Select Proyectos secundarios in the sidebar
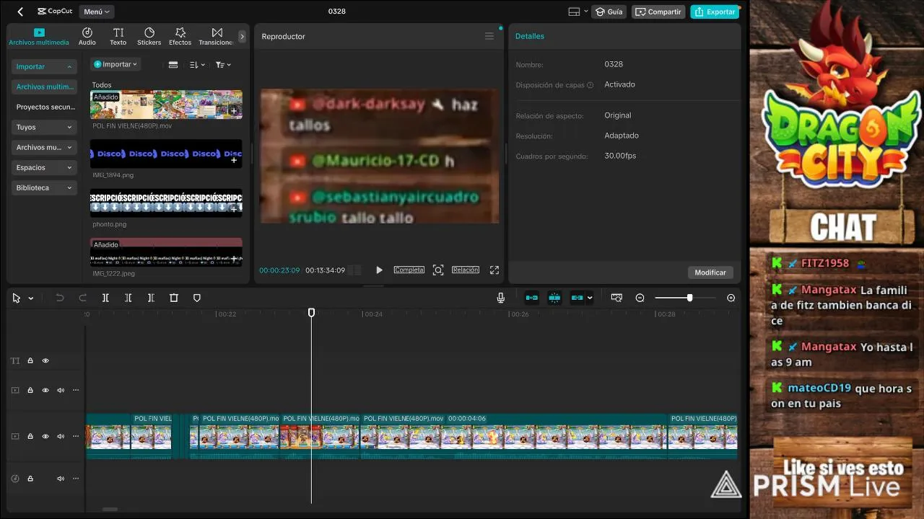The image size is (924, 519). click(x=44, y=107)
